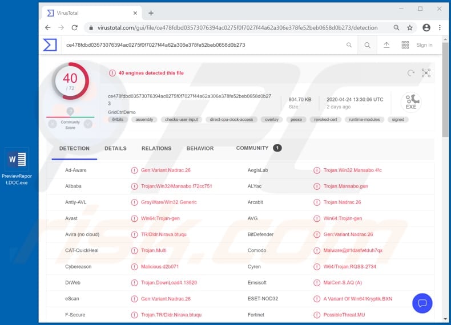Click the PreviewReport.DOC.exe desktop file
Viewport: 451px width, 325px height.
point(17,166)
